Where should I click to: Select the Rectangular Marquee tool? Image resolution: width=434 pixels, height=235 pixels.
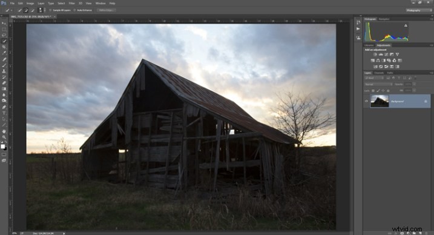click(4, 29)
